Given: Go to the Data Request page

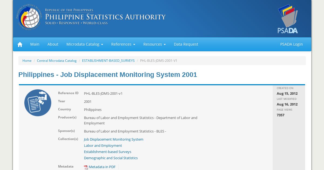Looking at the screenshot, I should pos(186,44).
